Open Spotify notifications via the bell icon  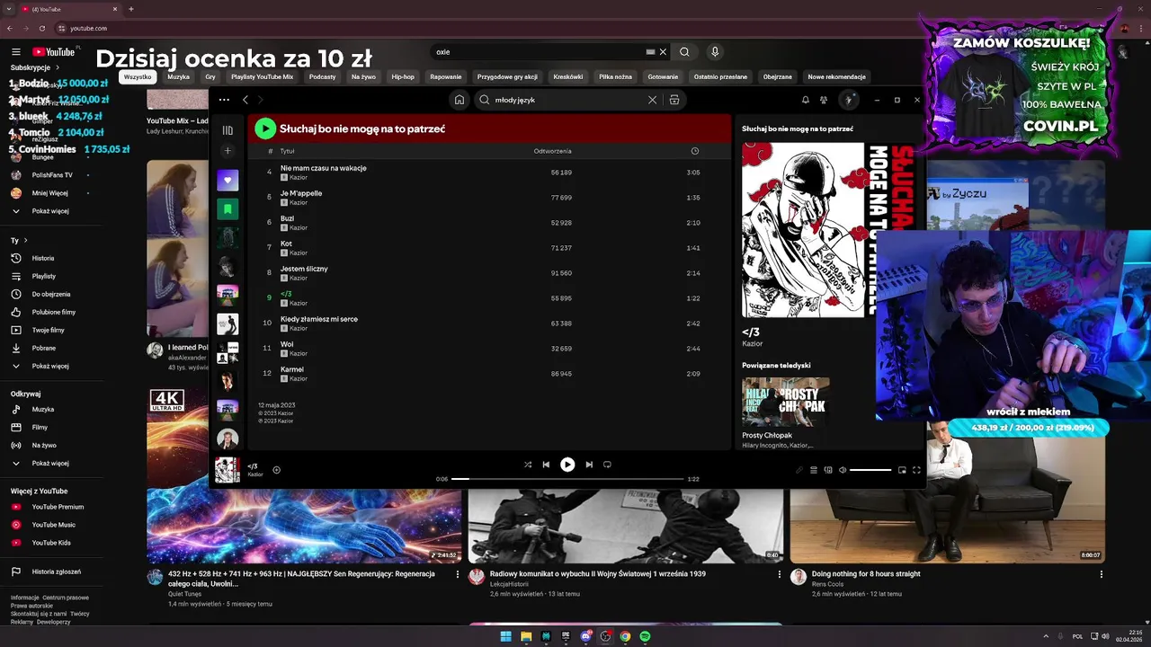806,100
